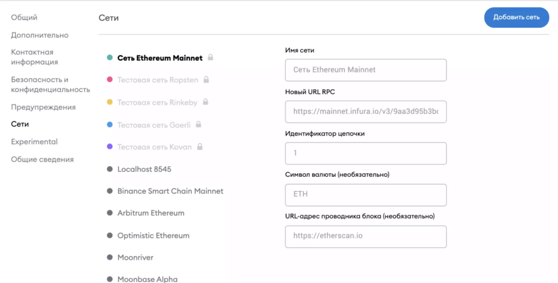This screenshot has height=283, width=558.
Task: Choose Arbitrum Ethereum from network list
Action: point(150,213)
